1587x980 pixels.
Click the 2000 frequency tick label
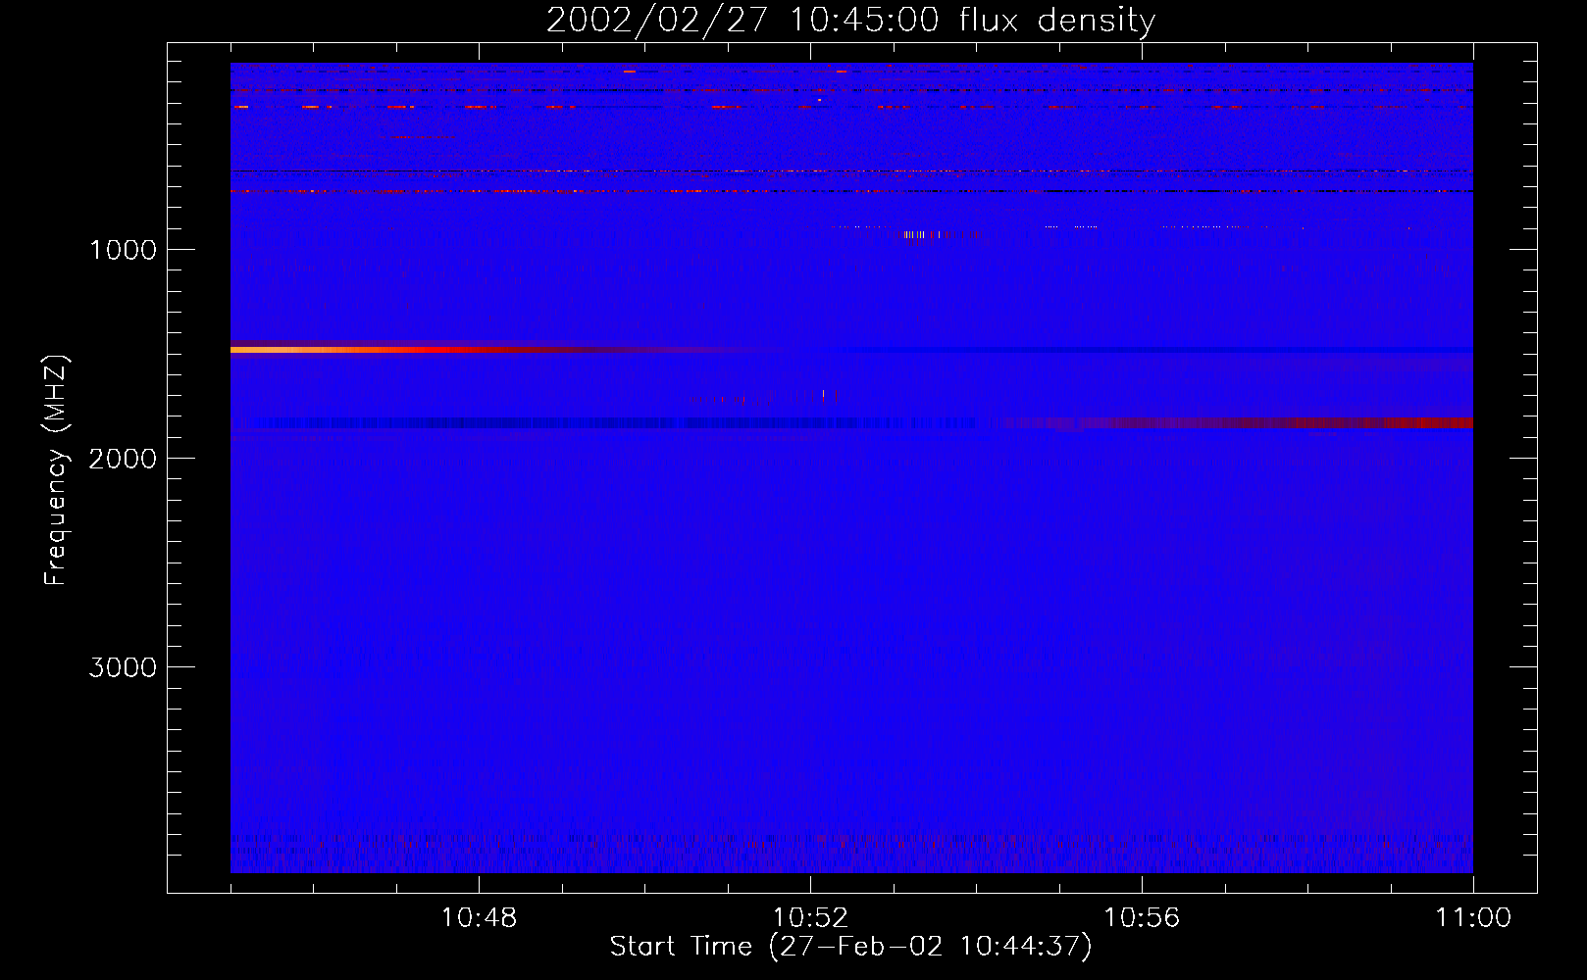click(x=123, y=459)
